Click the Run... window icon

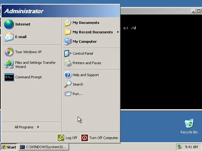[x=68, y=94]
